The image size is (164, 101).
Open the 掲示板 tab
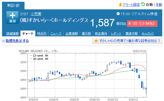pyautogui.click(x=86, y=34)
